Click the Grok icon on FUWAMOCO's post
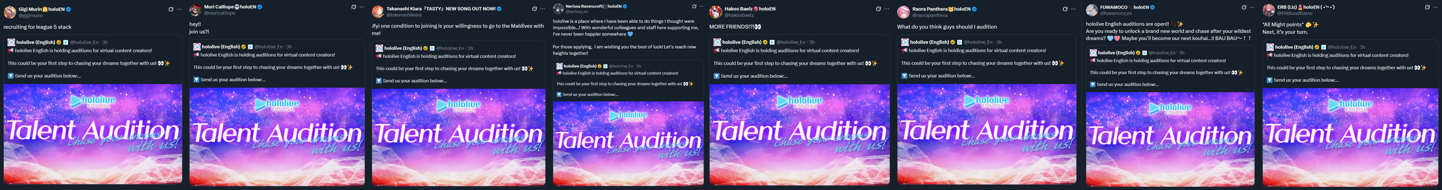Screen dimensions: 1442x190 [1243, 7]
